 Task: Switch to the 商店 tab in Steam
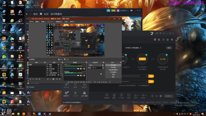point(35,14)
